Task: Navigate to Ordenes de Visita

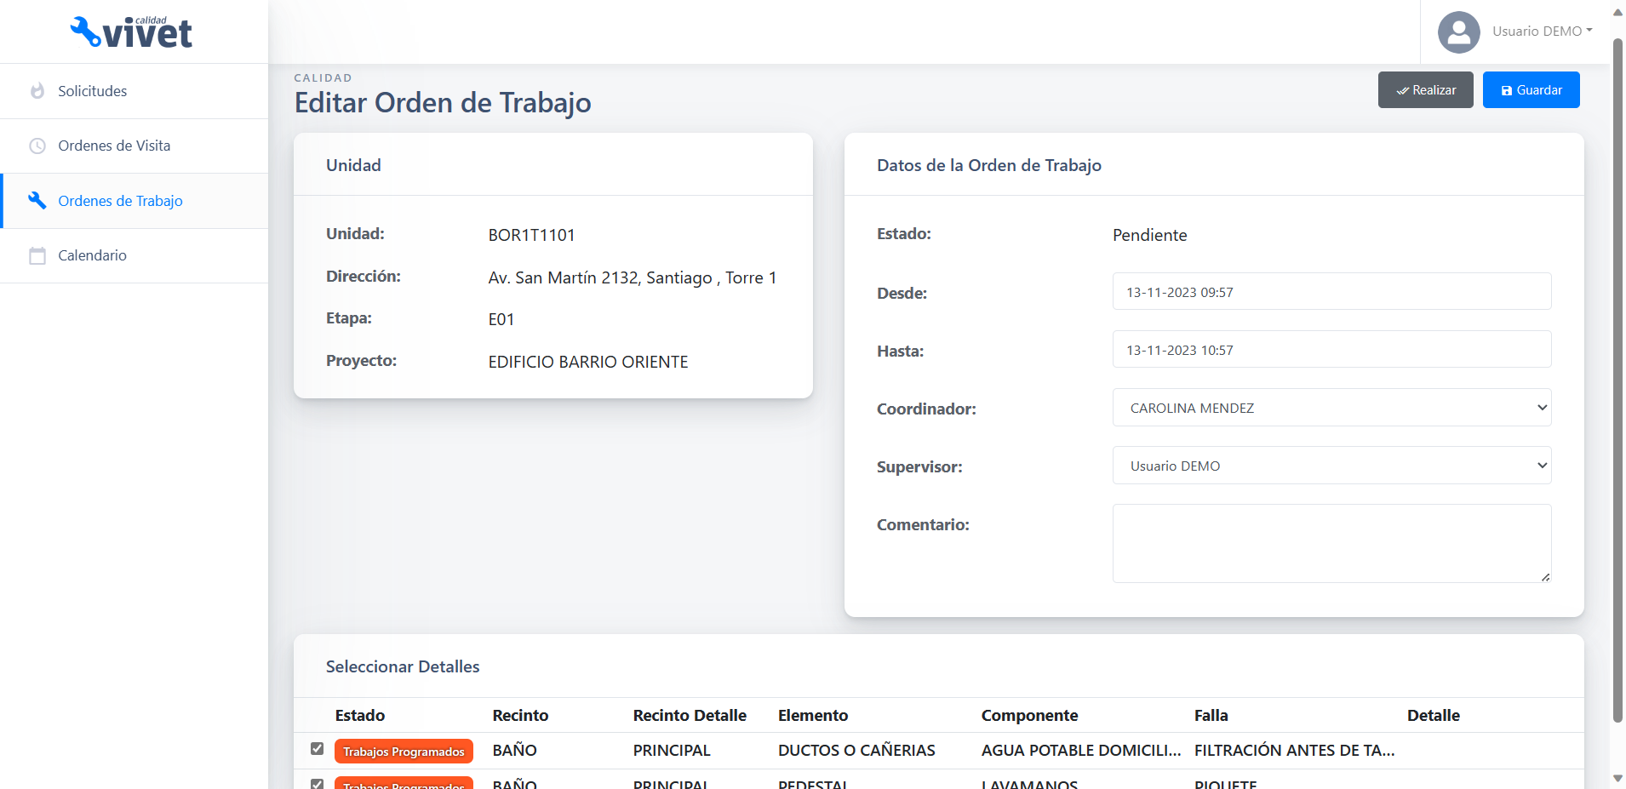Action: coord(113,146)
